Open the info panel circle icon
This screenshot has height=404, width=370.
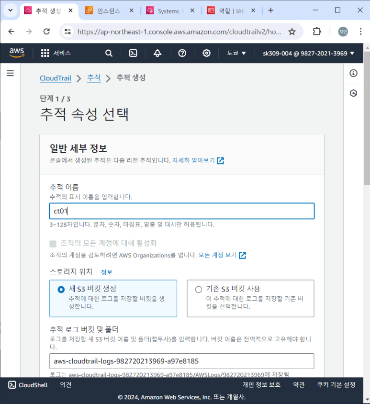click(354, 73)
